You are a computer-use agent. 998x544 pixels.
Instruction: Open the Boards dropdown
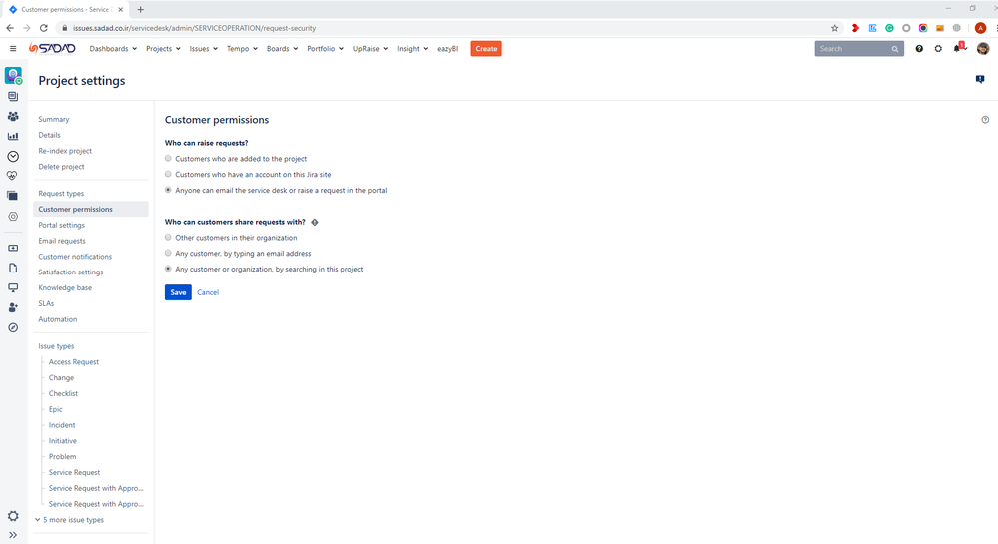tap(282, 48)
